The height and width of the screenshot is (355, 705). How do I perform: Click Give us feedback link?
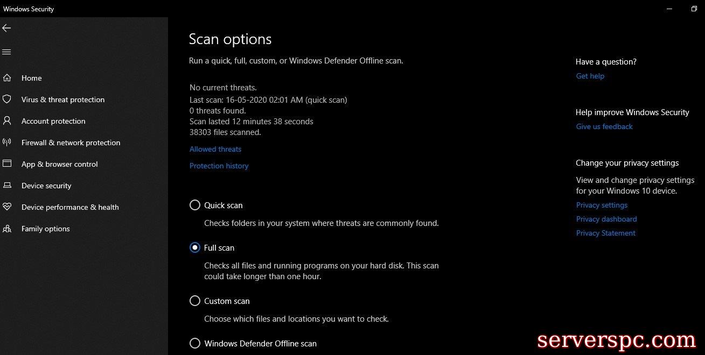point(604,126)
